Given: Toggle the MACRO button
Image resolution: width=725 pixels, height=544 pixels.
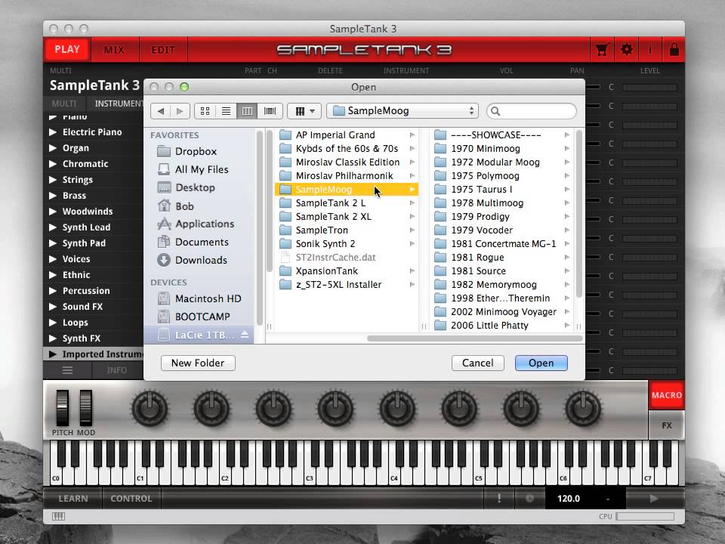Looking at the screenshot, I should point(666,395).
